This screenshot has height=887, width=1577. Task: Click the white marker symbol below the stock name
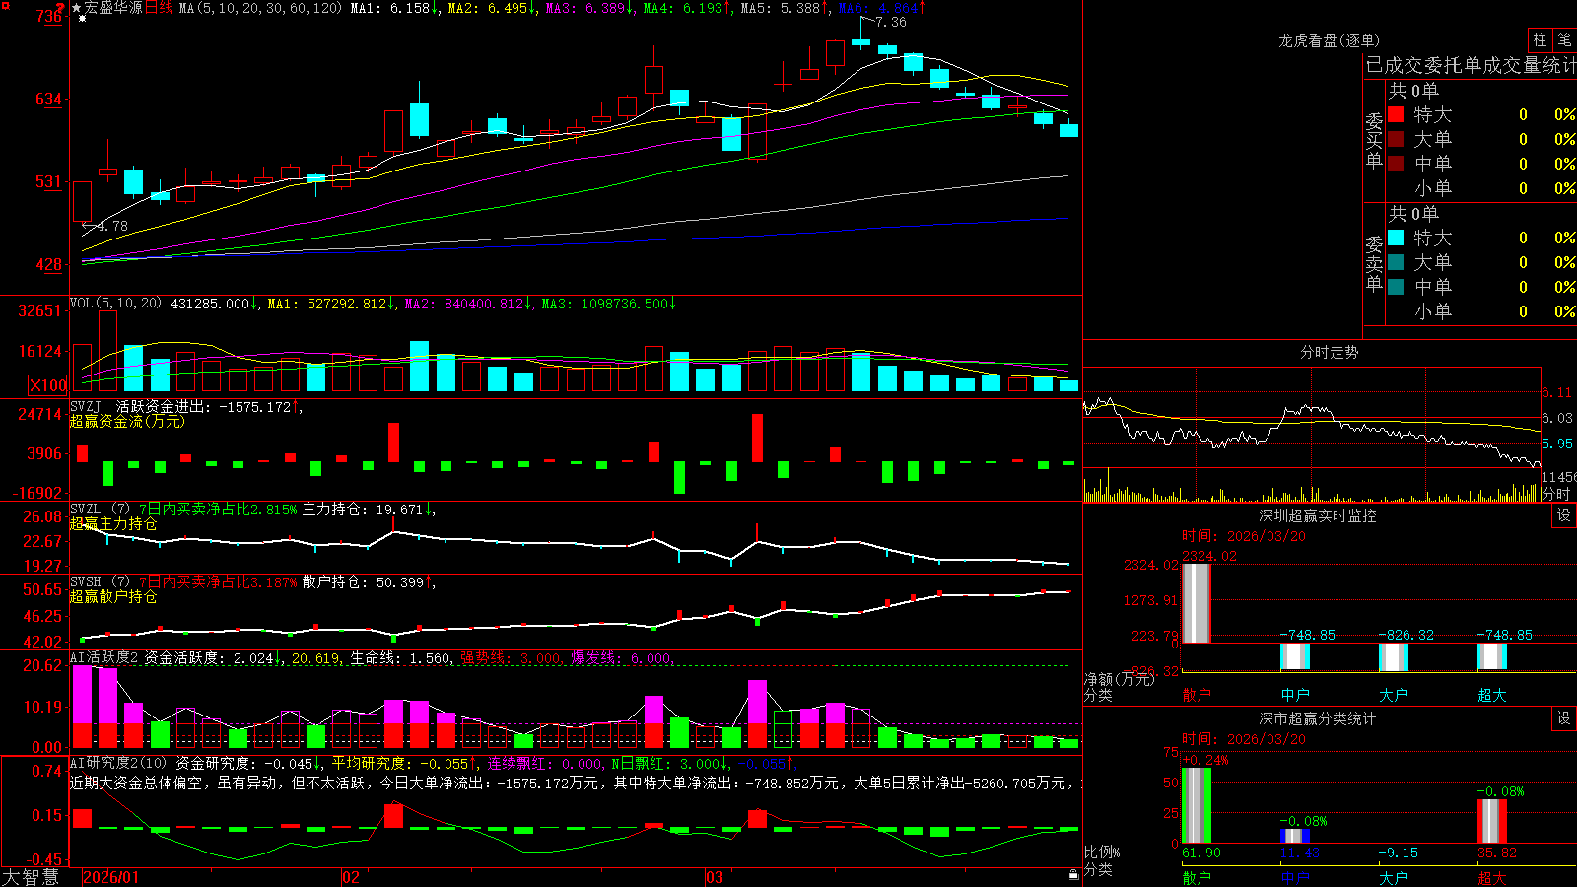82,19
